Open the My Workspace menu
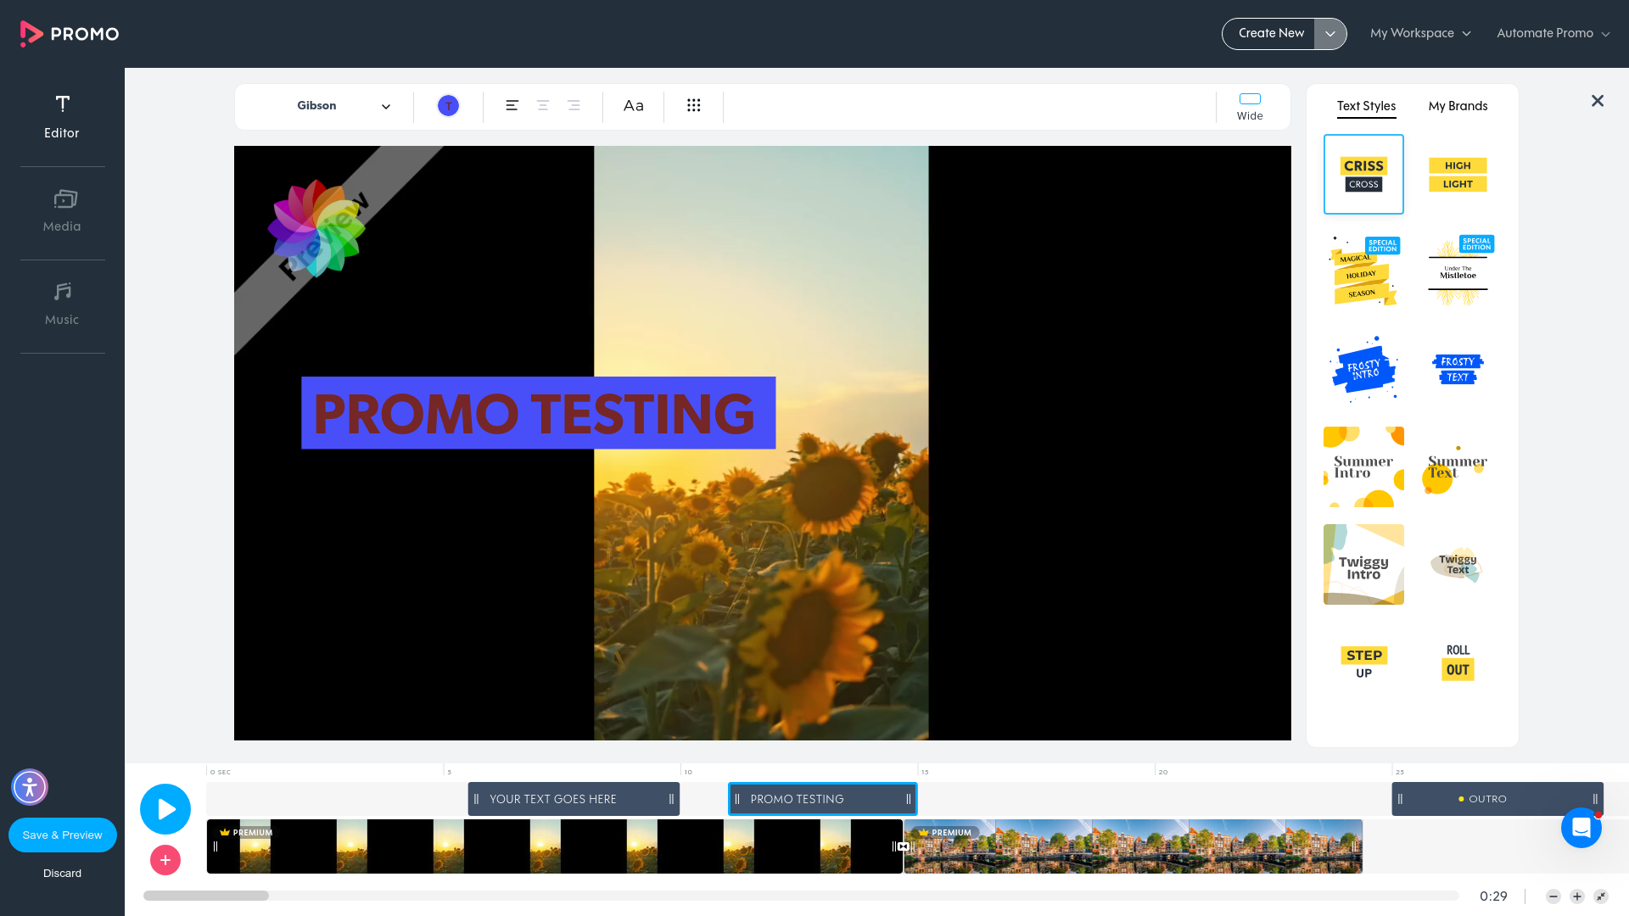 pyautogui.click(x=1420, y=33)
